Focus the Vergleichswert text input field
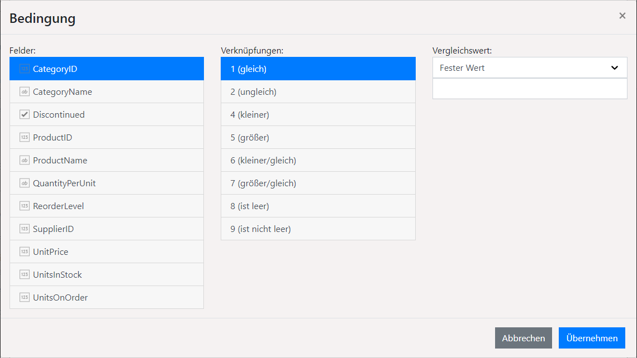 pyautogui.click(x=529, y=89)
